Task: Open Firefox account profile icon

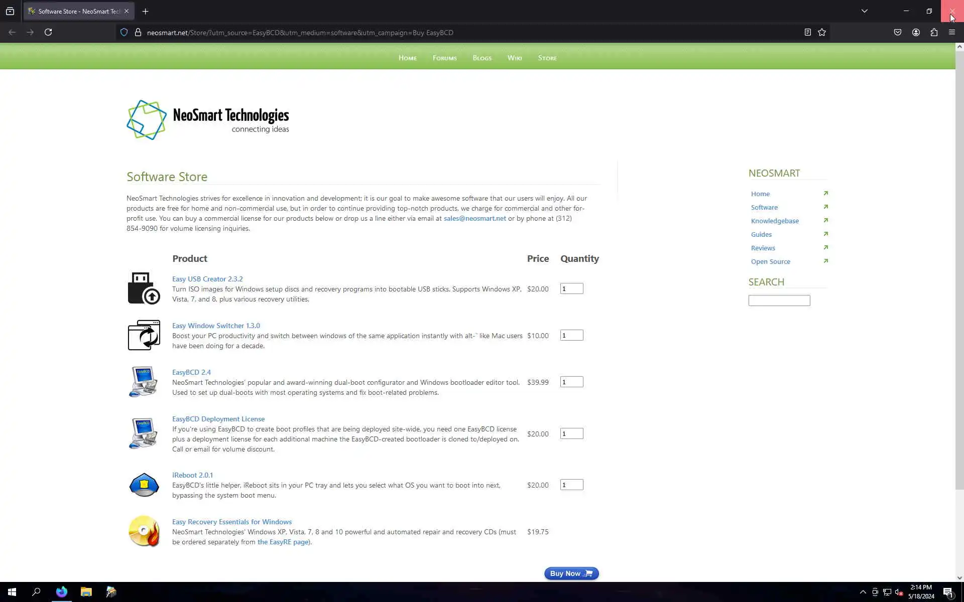Action: tap(916, 32)
